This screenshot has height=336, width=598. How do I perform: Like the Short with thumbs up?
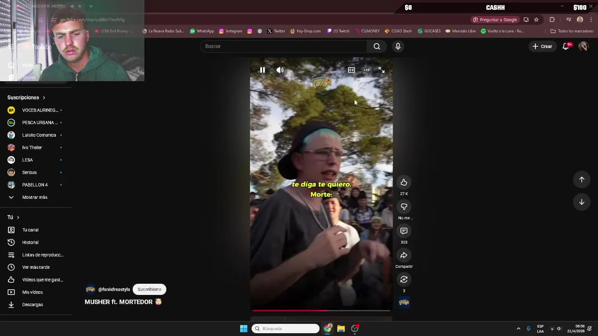click(x=404, y=182)
